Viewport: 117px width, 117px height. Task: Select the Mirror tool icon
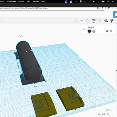(106, 21)
